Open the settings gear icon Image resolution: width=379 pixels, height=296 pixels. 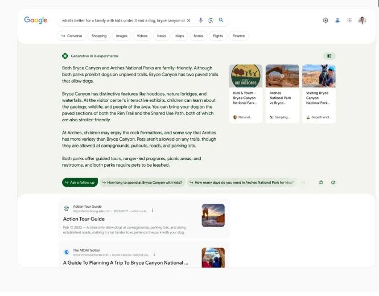coord(326,20)
